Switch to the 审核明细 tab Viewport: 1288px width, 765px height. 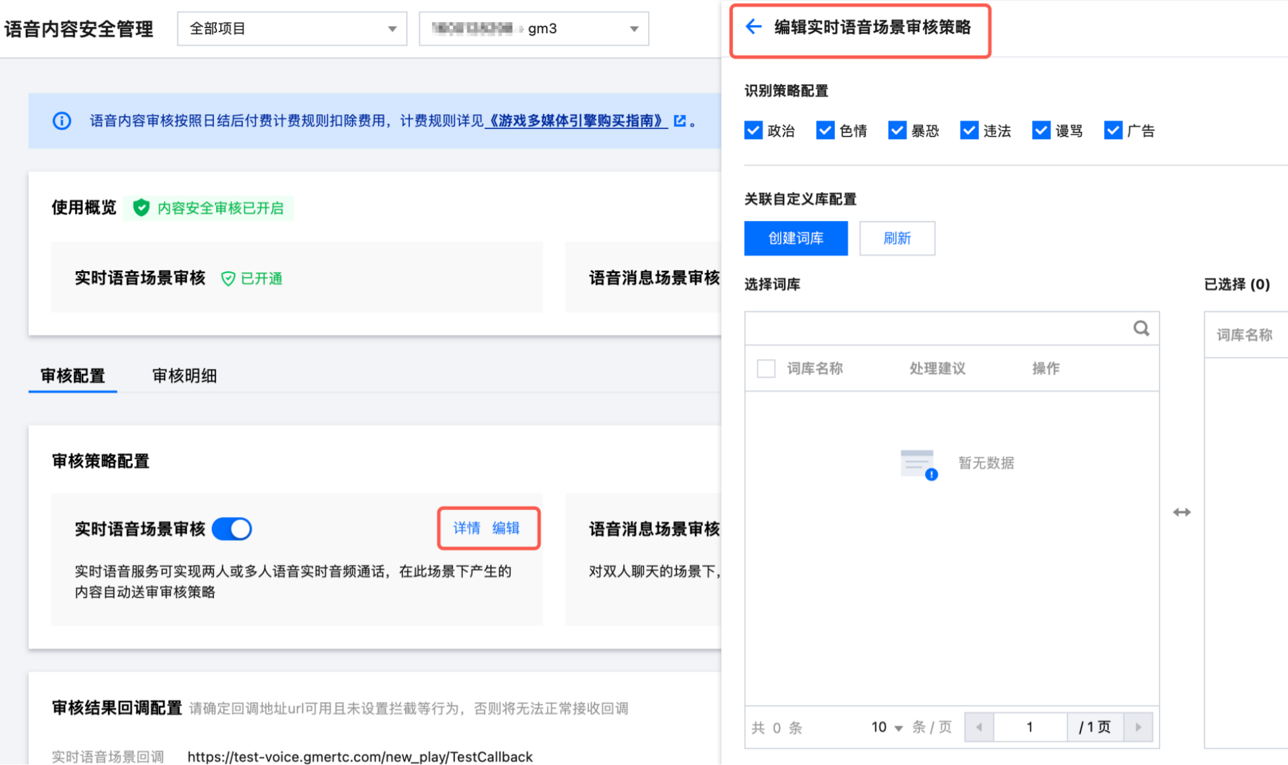[184, 376]
